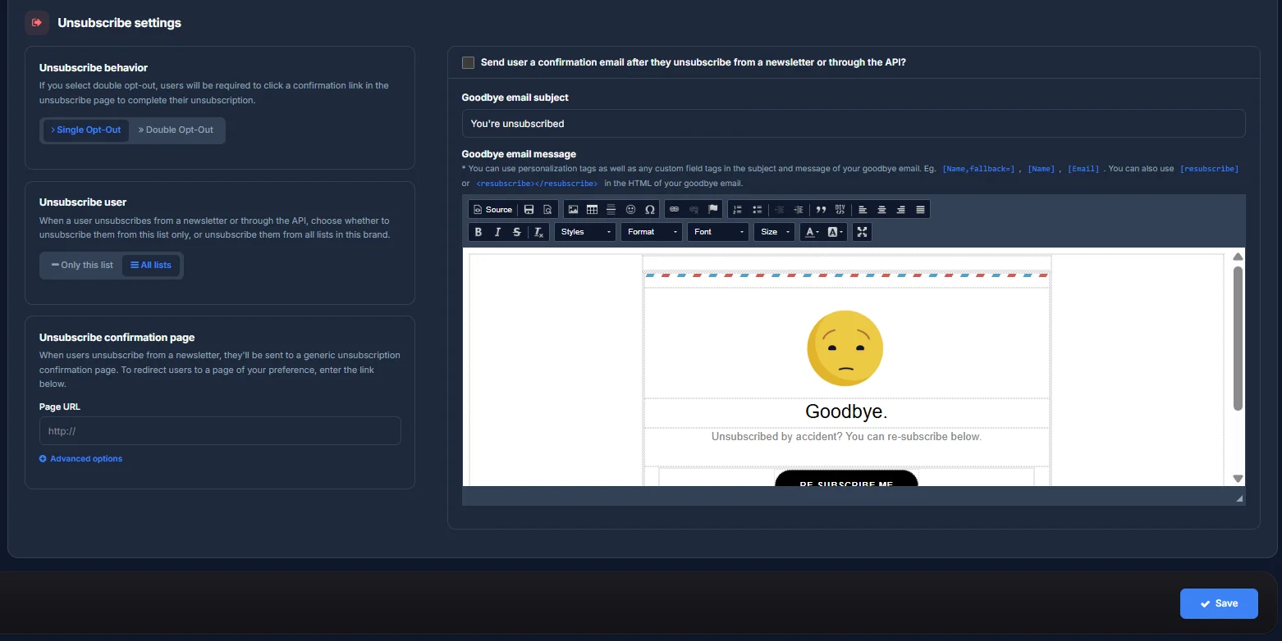The image size is (1282, 641).
Task: Toggle strikethrough formatting
Action: pyautogui.click(x=517, y=232)
